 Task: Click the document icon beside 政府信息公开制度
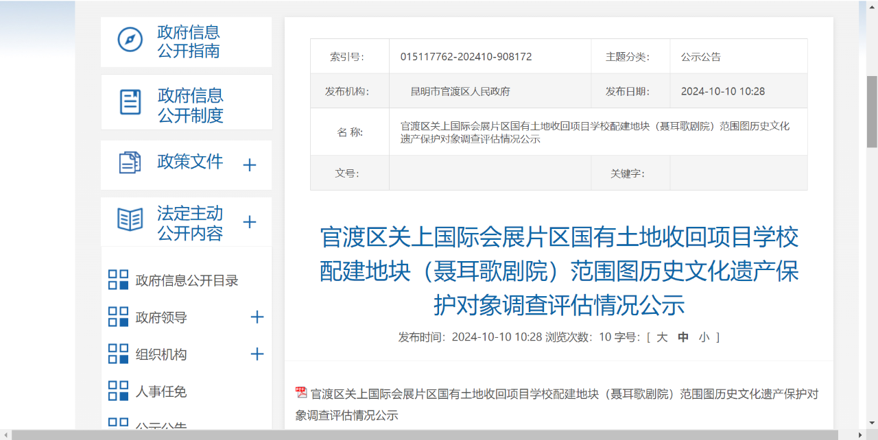click(130, 102)
